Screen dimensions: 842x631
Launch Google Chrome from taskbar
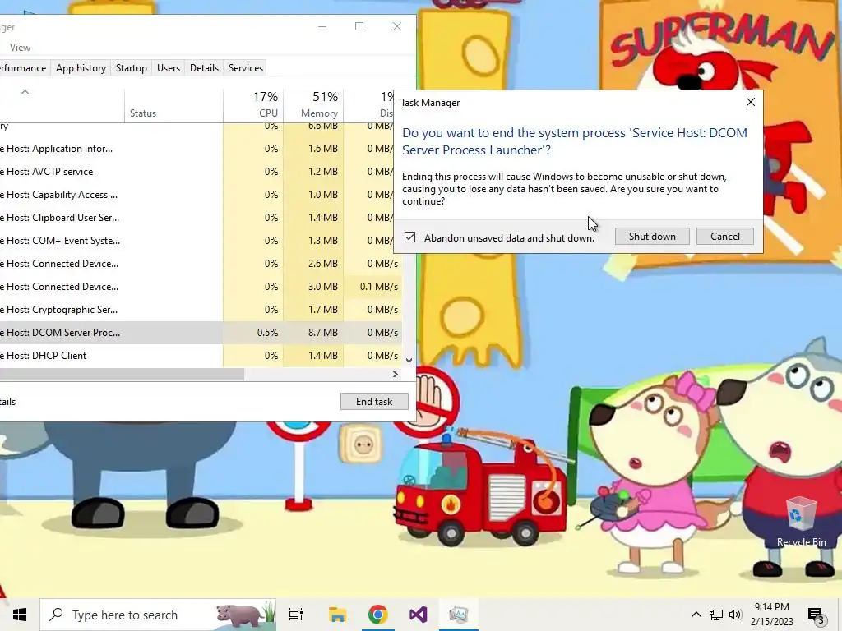click(x=378, y=615)
